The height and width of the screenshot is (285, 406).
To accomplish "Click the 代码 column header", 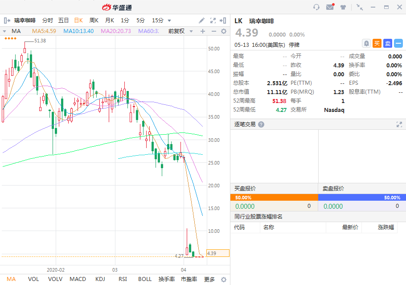I will click(239, 227).
